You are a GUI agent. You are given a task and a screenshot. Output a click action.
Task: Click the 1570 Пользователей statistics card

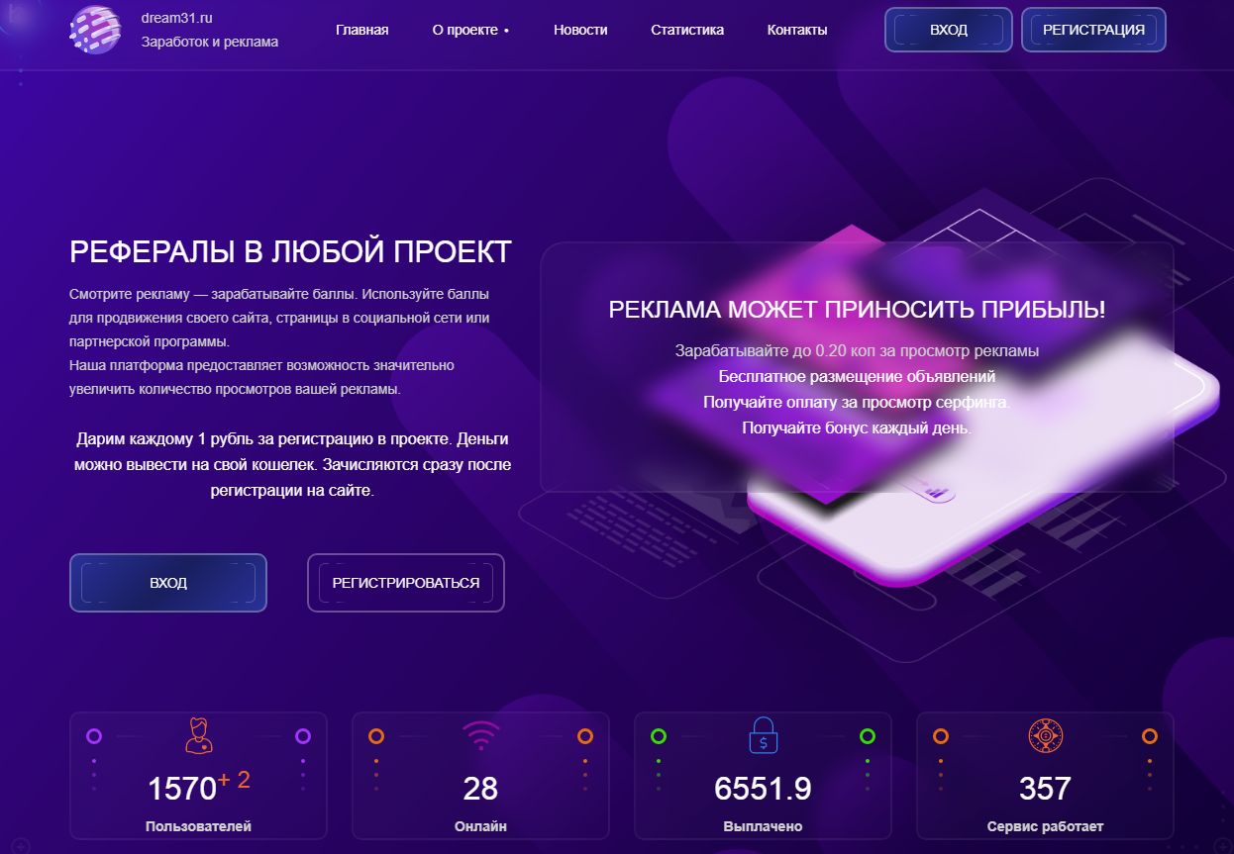click(x=198, y=776)
